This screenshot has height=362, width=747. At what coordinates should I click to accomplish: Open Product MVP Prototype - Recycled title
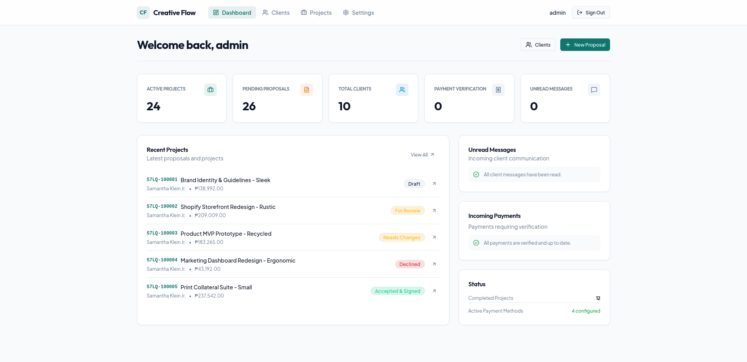[226, 234]
